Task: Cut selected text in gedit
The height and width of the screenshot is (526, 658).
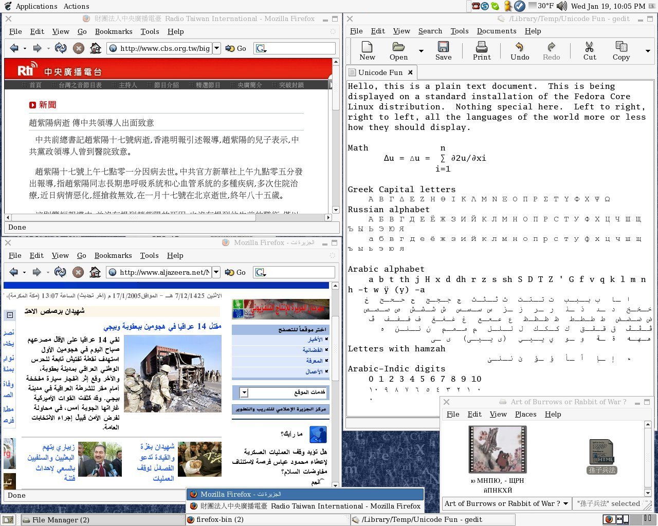Action: point(590,51)
